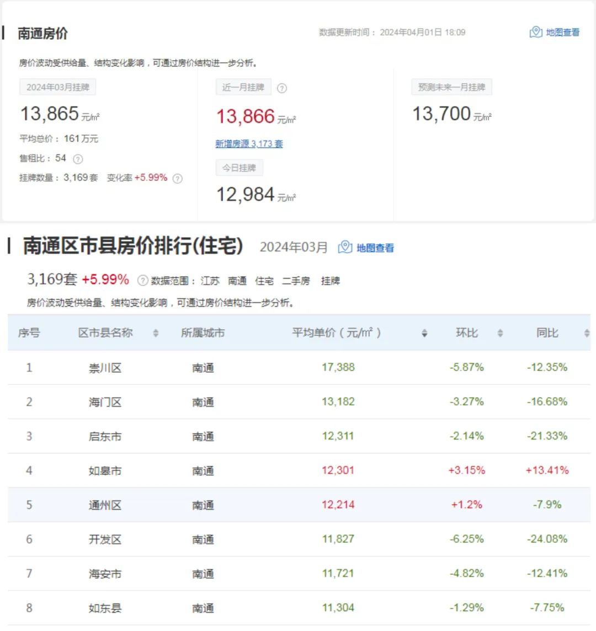Open the help icon next to 近一月挂牌

click(x=282, y=88)
